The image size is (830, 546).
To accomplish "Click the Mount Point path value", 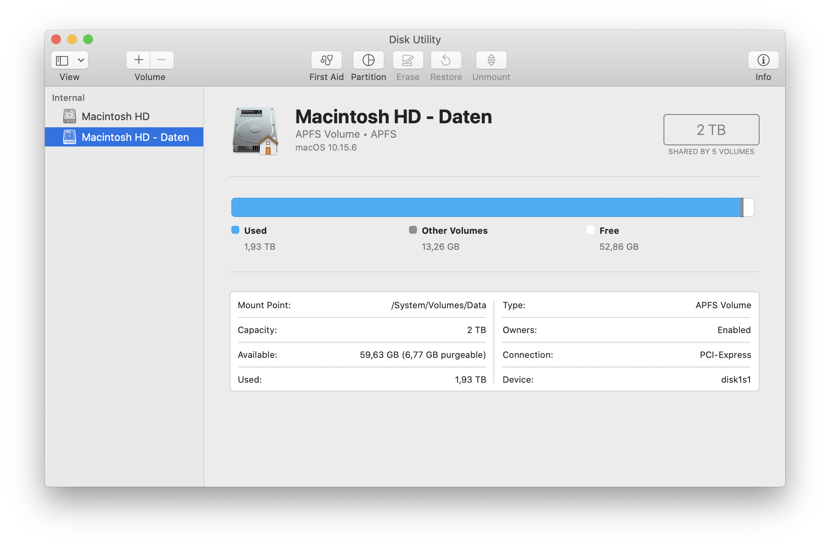I will [438, 305].
